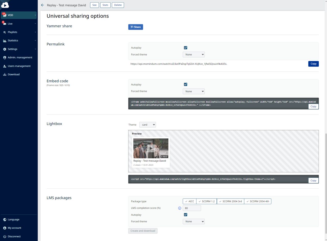Play the Lightbox preview video thumbnail
Screen dimensions: 327x241
point(151,148)
